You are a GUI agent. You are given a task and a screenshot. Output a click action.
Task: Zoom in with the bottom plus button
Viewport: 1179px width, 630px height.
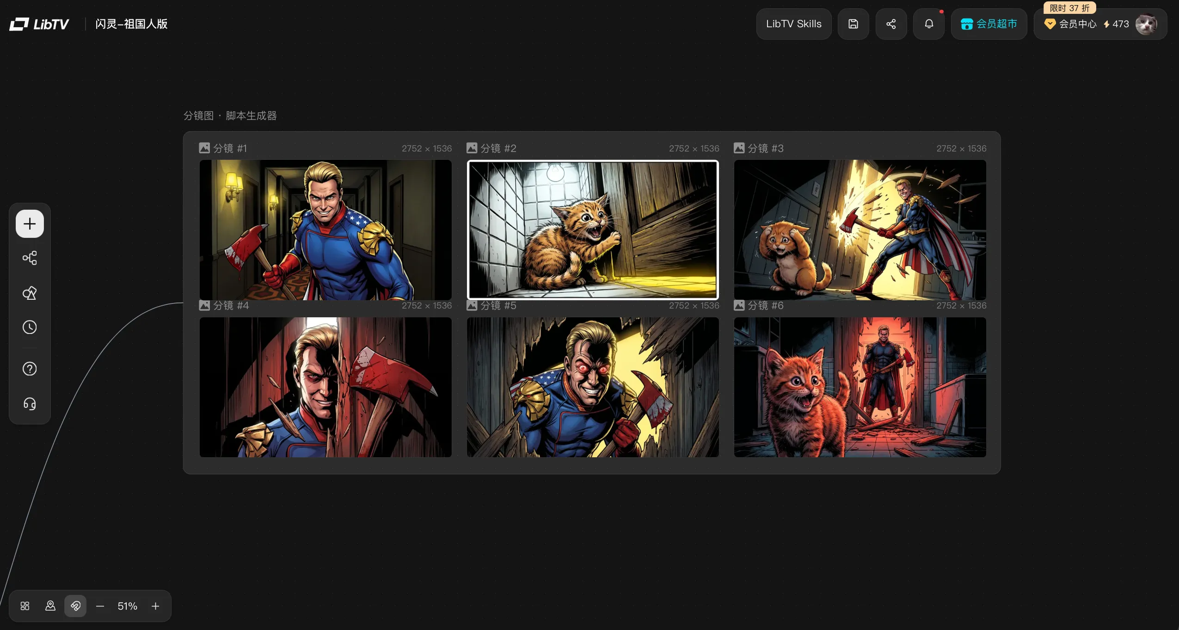(155, 606)
